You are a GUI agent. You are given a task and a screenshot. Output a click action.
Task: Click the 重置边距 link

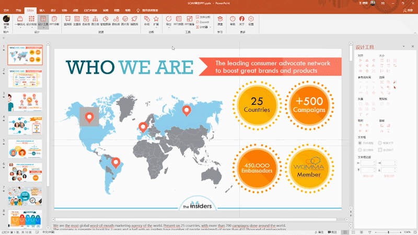pyautogui.click(x=389, y=176)
